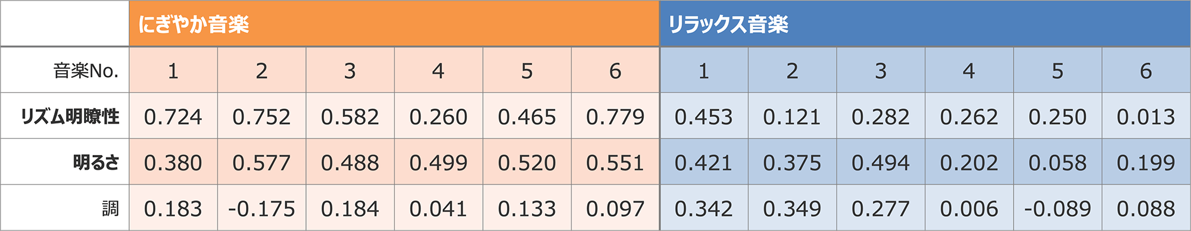The image size is (1191, 231).
Task: Click the cell showing 0.058
Action: (x=1058, y=162)
